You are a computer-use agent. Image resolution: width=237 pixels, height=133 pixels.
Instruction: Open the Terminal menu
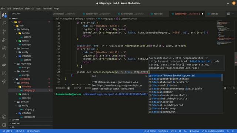[47, 8]
